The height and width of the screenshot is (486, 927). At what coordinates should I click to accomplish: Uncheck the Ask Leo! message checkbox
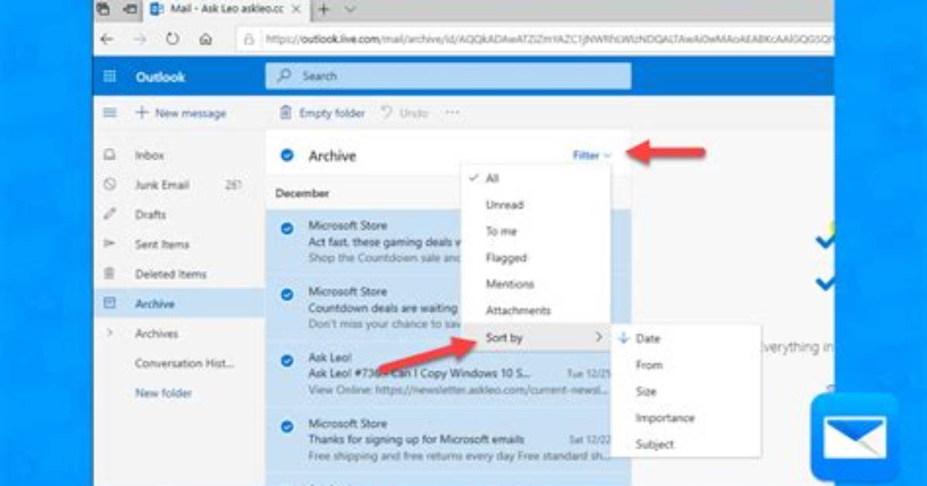pyautogui.click(x=288, y=360)
